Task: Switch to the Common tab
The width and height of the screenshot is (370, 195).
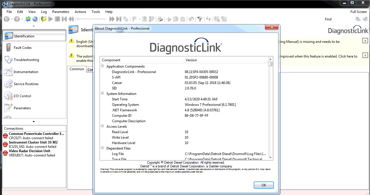Action: coord(77,69)
